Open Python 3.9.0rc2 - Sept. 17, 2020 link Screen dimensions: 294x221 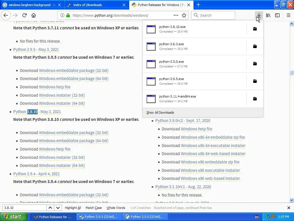[x=183, y=121]
